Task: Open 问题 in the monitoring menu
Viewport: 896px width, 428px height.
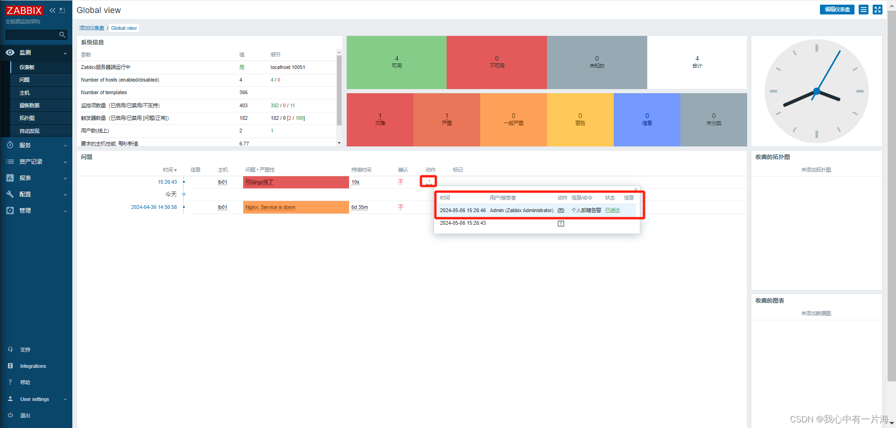Action: [24, 80]
